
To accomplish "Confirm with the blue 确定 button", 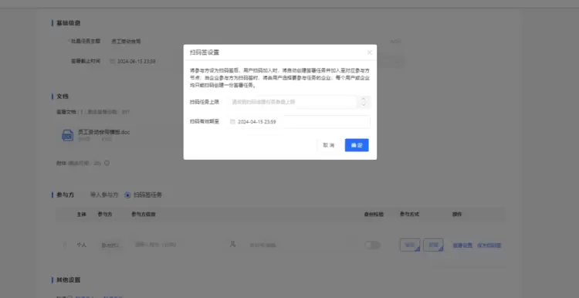I will point(357,145).
